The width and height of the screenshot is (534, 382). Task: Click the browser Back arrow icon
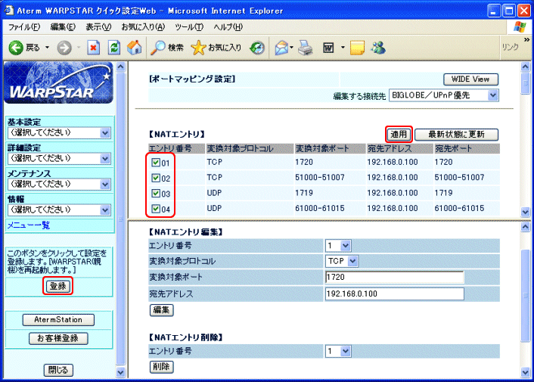point(16,47)
